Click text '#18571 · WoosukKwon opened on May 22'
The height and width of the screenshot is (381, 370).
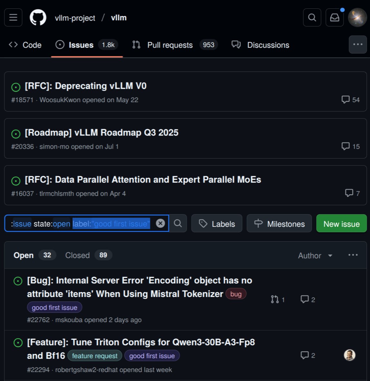75,100
